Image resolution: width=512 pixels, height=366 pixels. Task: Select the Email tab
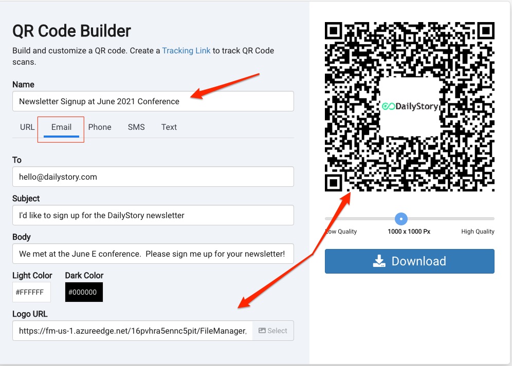point(61,127)
